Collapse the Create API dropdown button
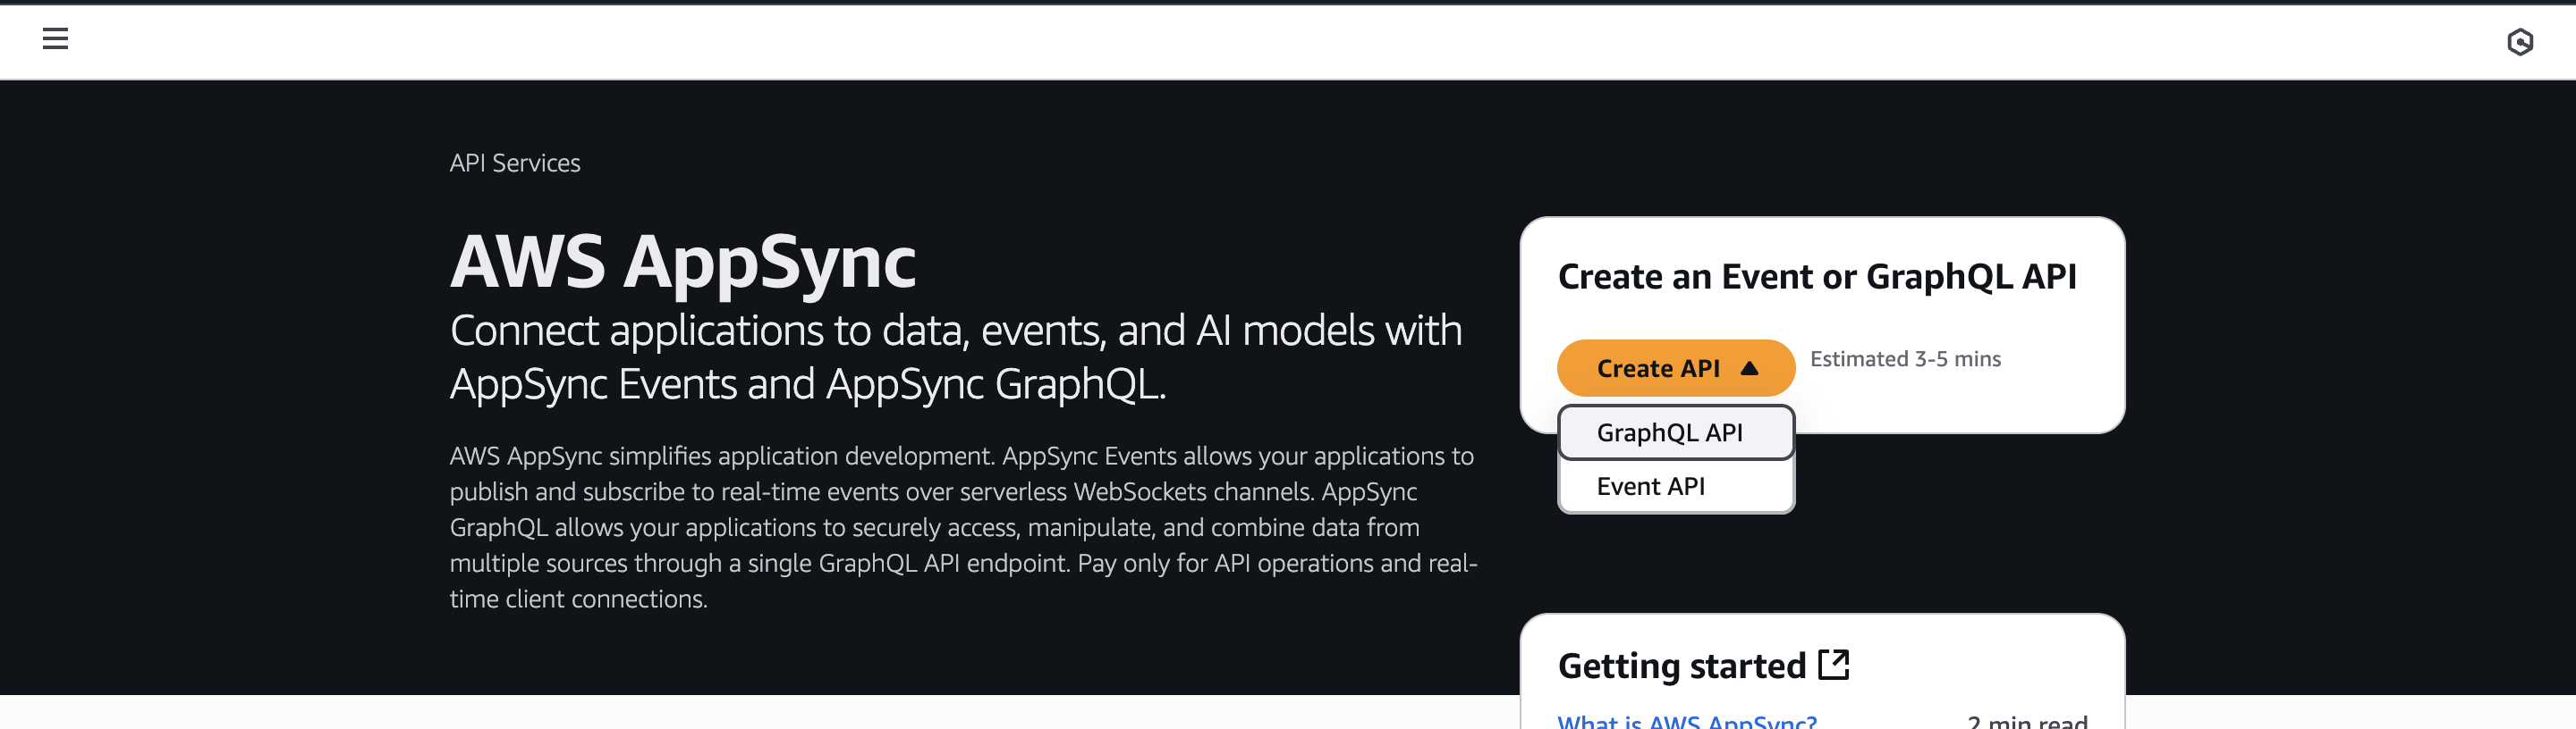Viewport: 2576px width, 729px height. [1675, 368]
